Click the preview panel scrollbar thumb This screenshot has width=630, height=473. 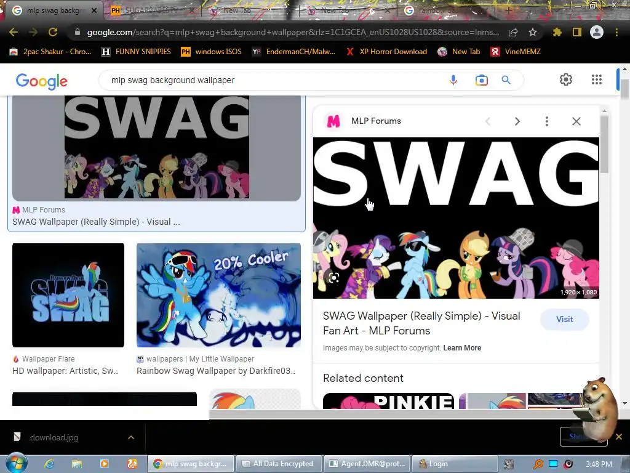point(604,144)
